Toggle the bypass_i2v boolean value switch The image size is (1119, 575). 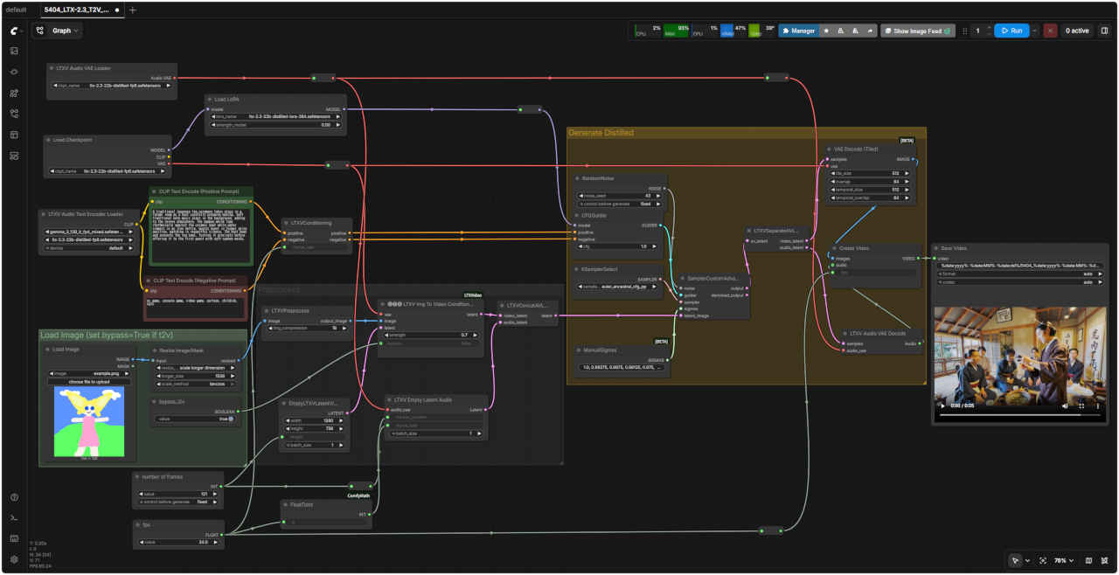pos(230,419)
